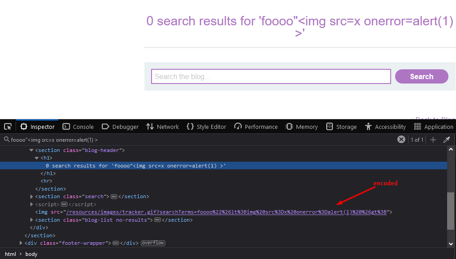Click the markup scrollbar up arrow

pos(451,150)
